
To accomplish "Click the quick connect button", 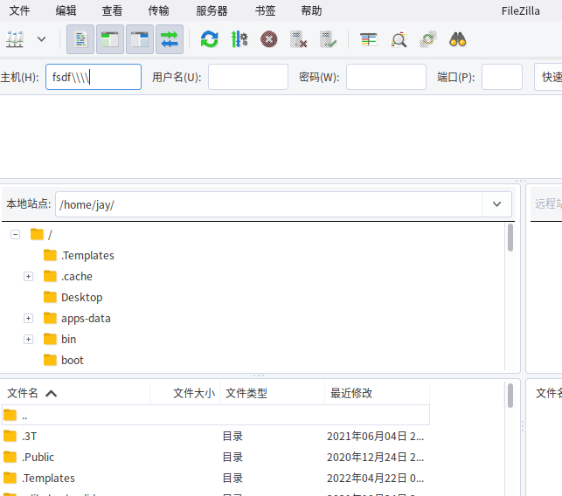I will pyautogui.click(x=548, y=77).
